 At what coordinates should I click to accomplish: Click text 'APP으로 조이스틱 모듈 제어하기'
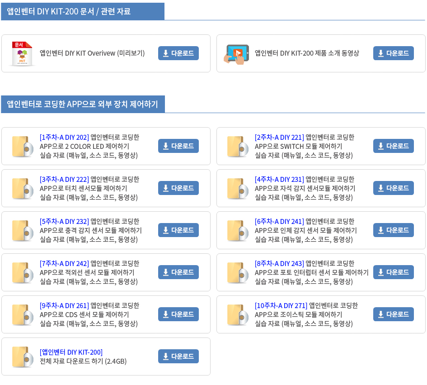[x=299, y=315]
